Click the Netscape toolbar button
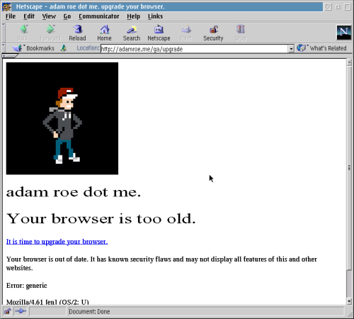The image size is (354, 319). coord(159,33)
